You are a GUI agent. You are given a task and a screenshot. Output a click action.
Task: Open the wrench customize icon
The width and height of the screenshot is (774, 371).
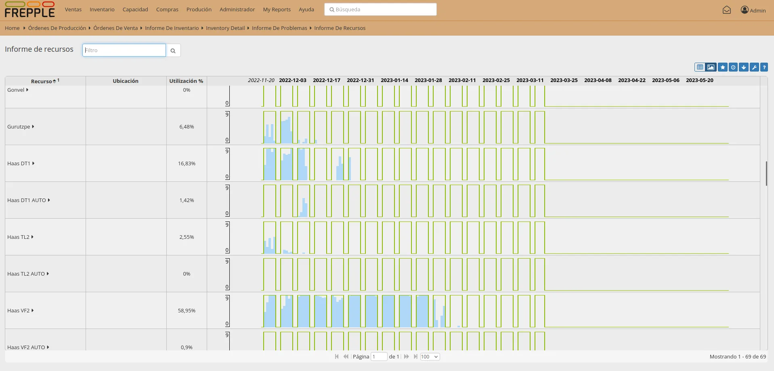point(754,67)
